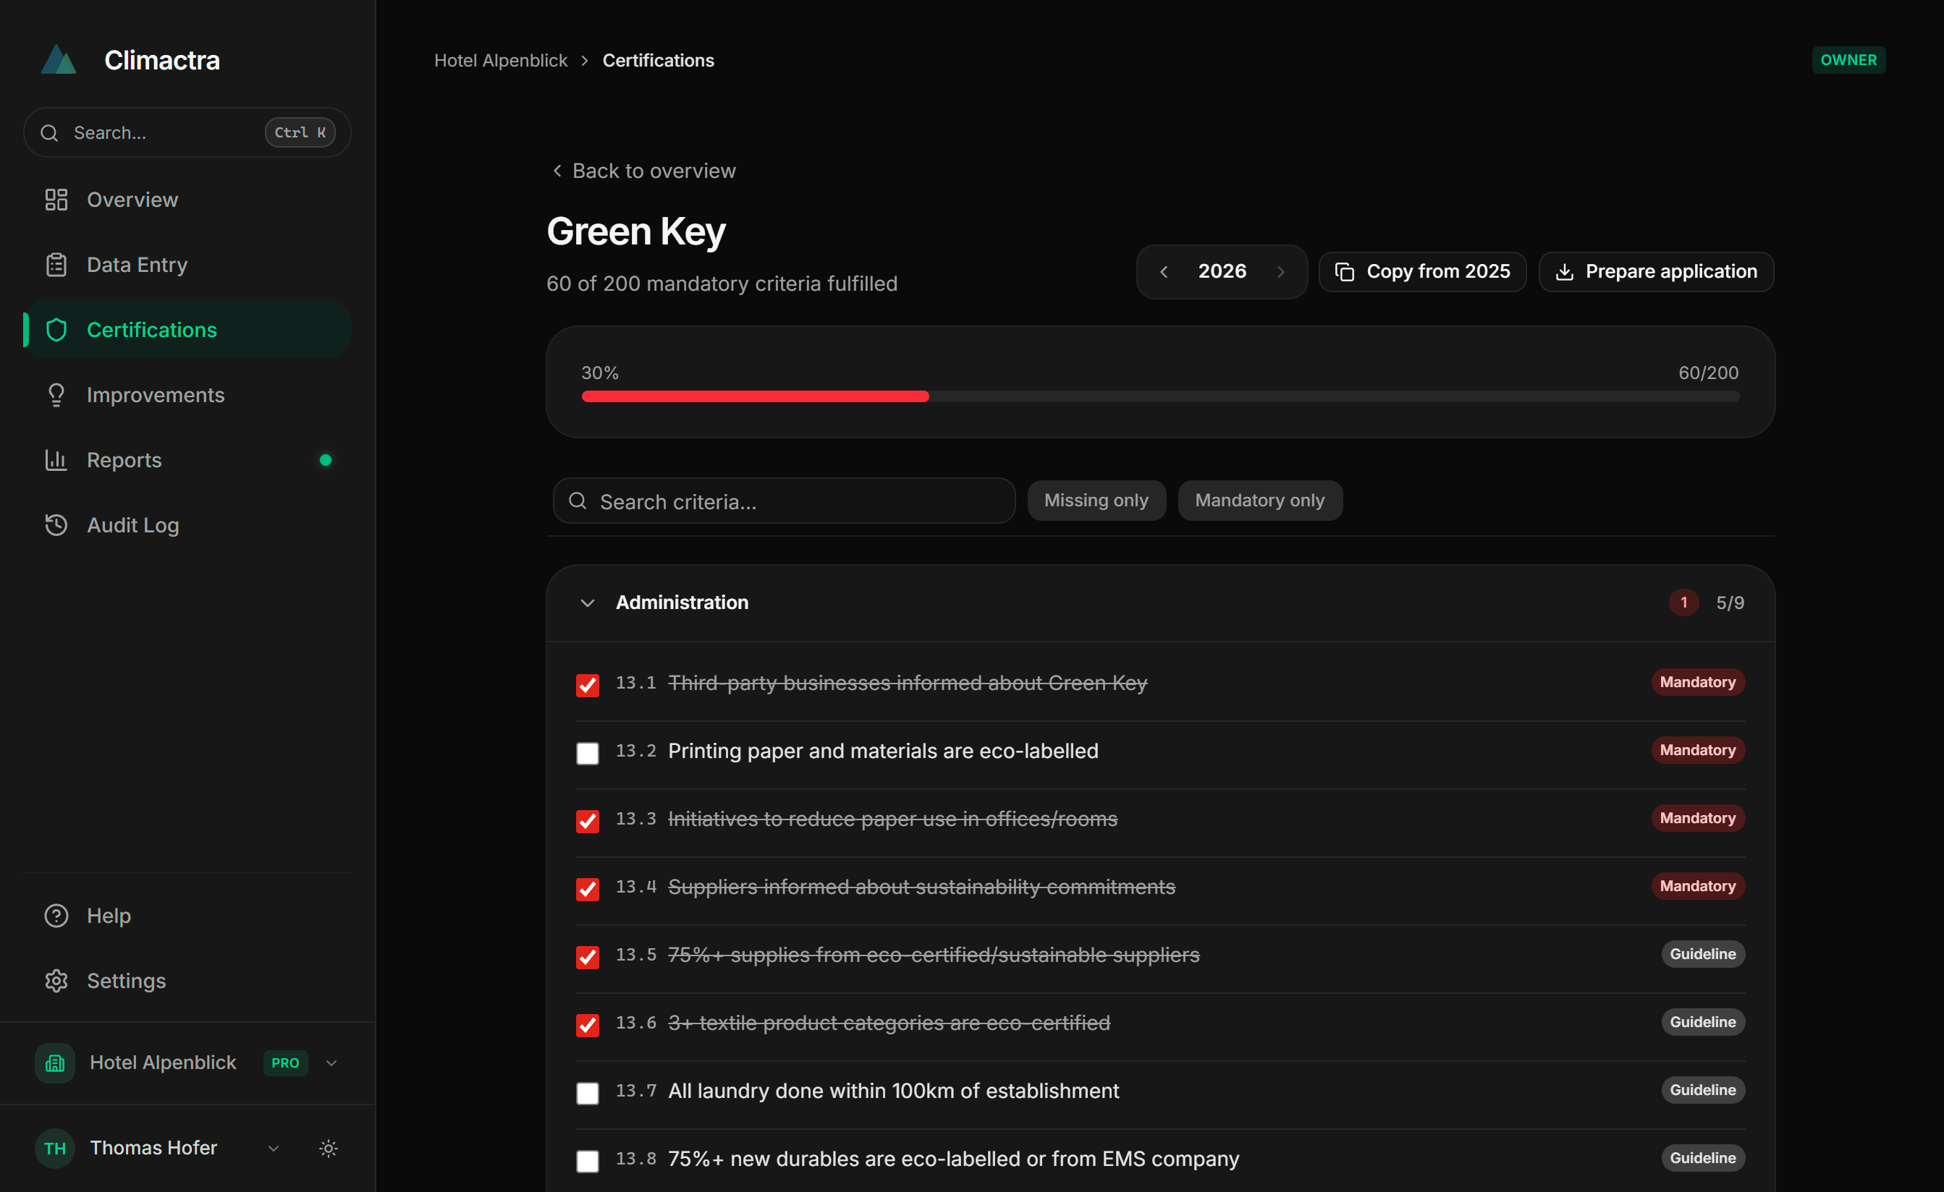Click the Reports bar chart icon

(x=56, y=459)
